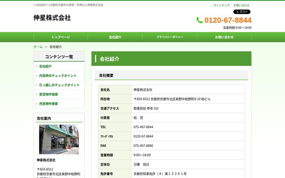
Task: Click the FAX value 075-467-8886
Action: click(143, 146)
